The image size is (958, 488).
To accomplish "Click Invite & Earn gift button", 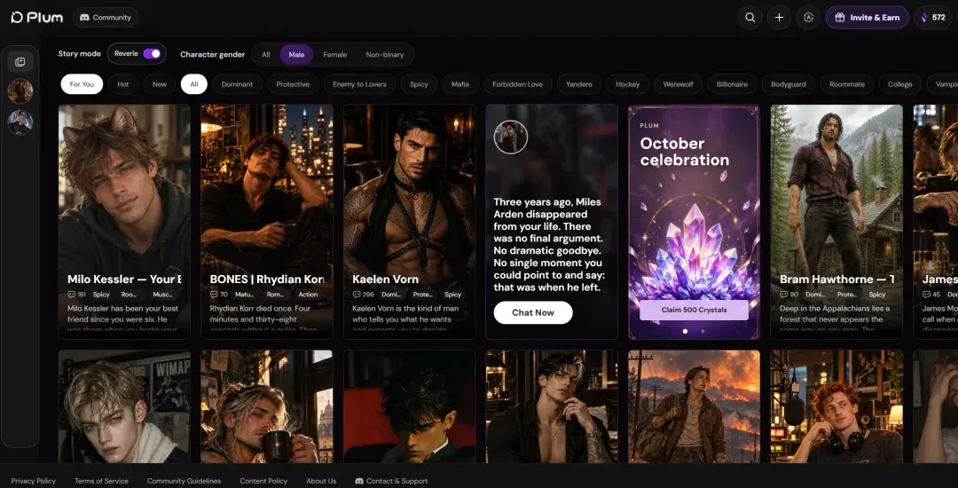I will 867,18.
